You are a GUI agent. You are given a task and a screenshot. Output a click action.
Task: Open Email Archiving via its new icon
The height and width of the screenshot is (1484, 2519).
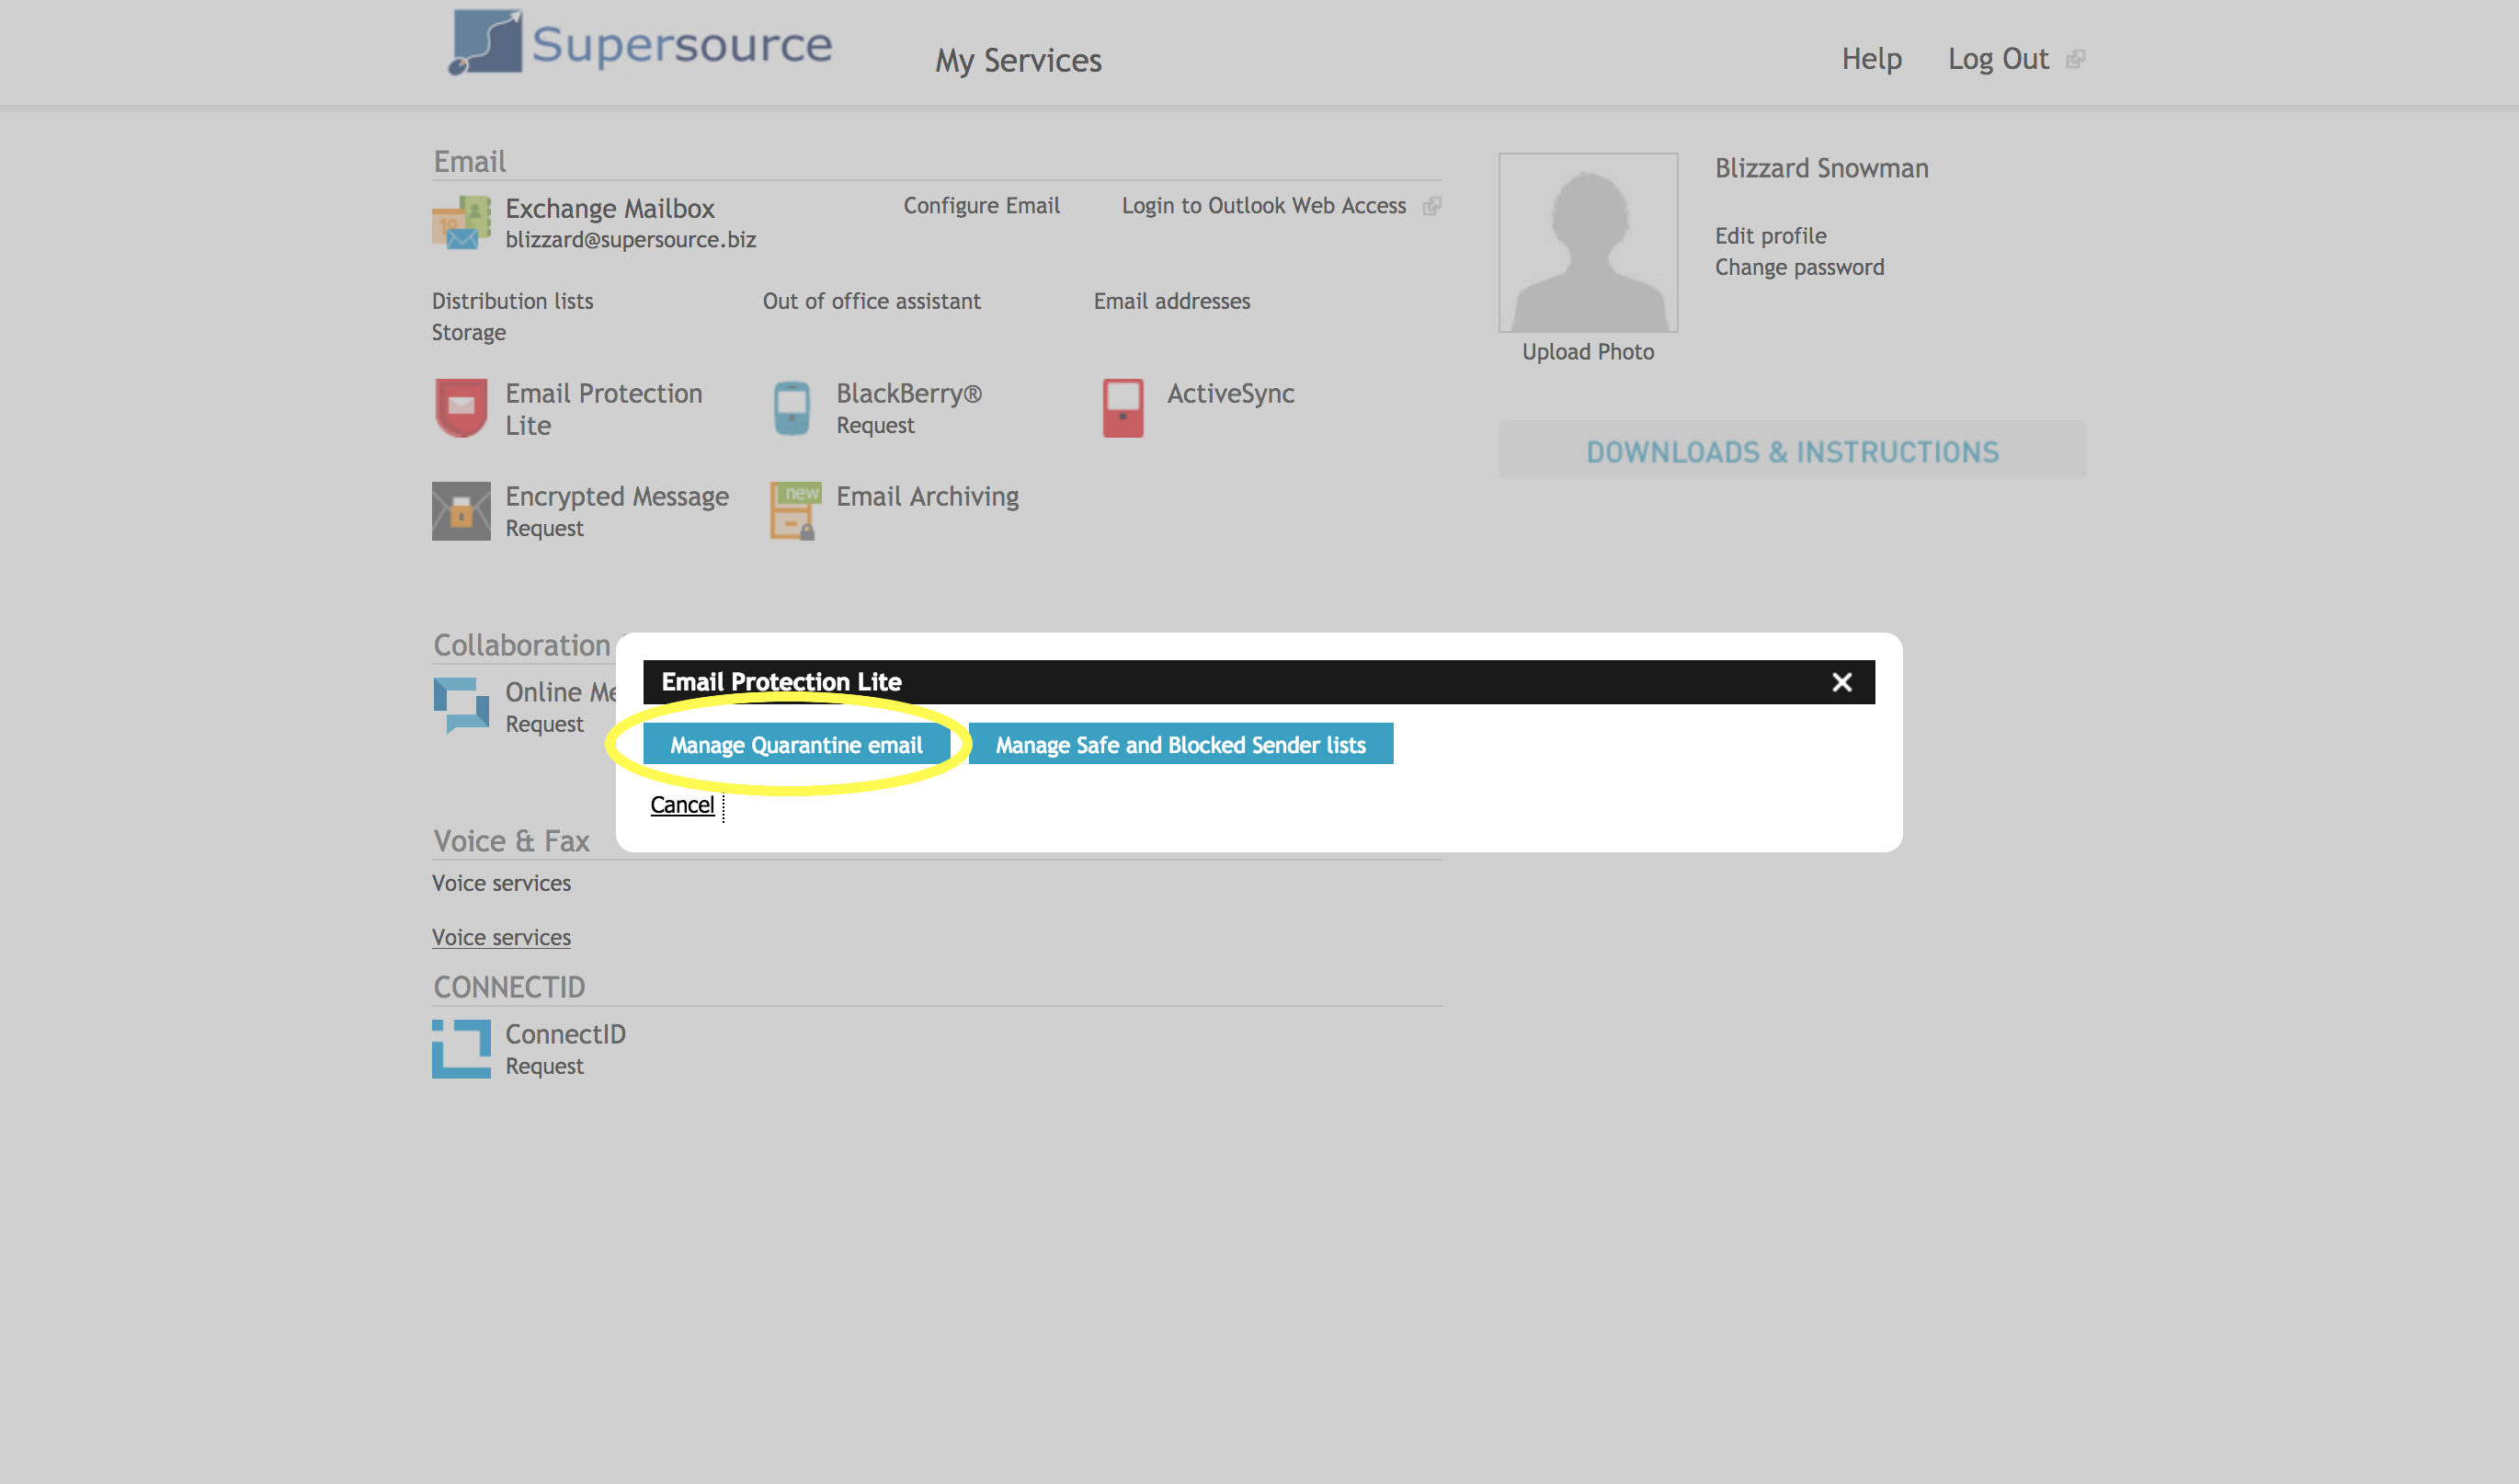pos(793,511)
